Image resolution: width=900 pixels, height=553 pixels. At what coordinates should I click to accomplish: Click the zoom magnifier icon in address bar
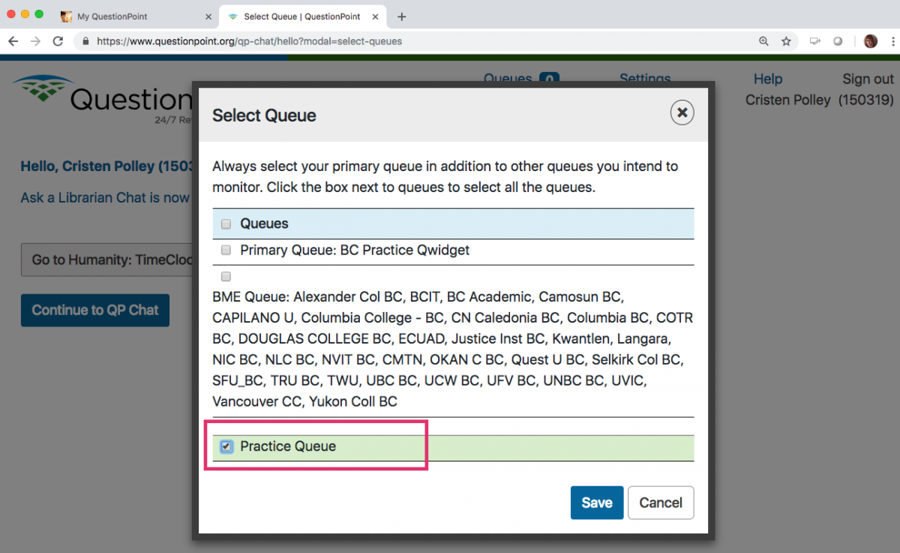click(x=763, y=41)
